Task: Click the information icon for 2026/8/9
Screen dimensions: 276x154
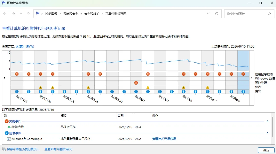Action: coord(232,92)
